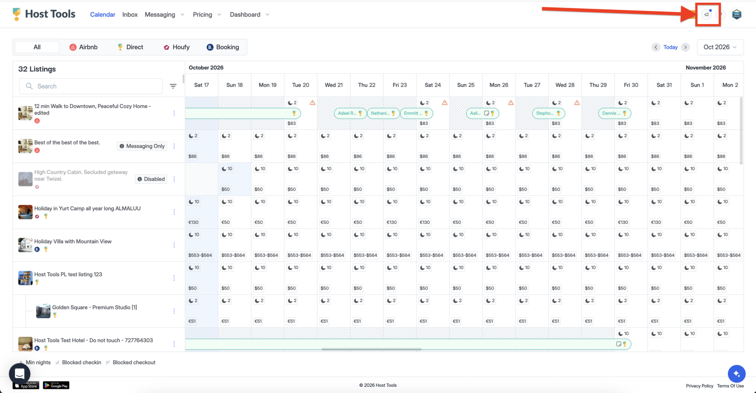The image size is (756, 393).
Task: Click the Messaging Only badge
Action: pos(142,146)
